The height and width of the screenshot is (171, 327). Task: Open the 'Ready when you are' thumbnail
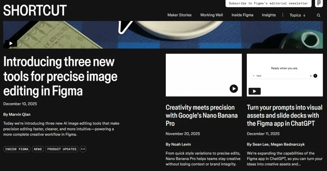[285, 75]
